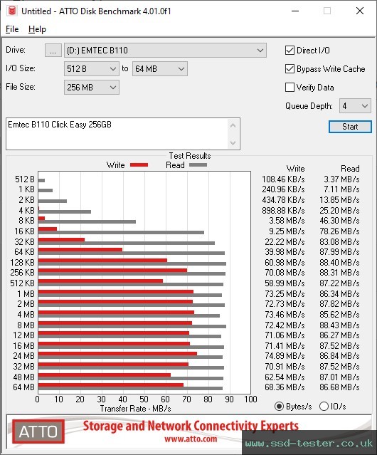Viewport: 377px width, 455px height.
Task: Click the 86.68 MB/s read value
Action: coord(339,387)
